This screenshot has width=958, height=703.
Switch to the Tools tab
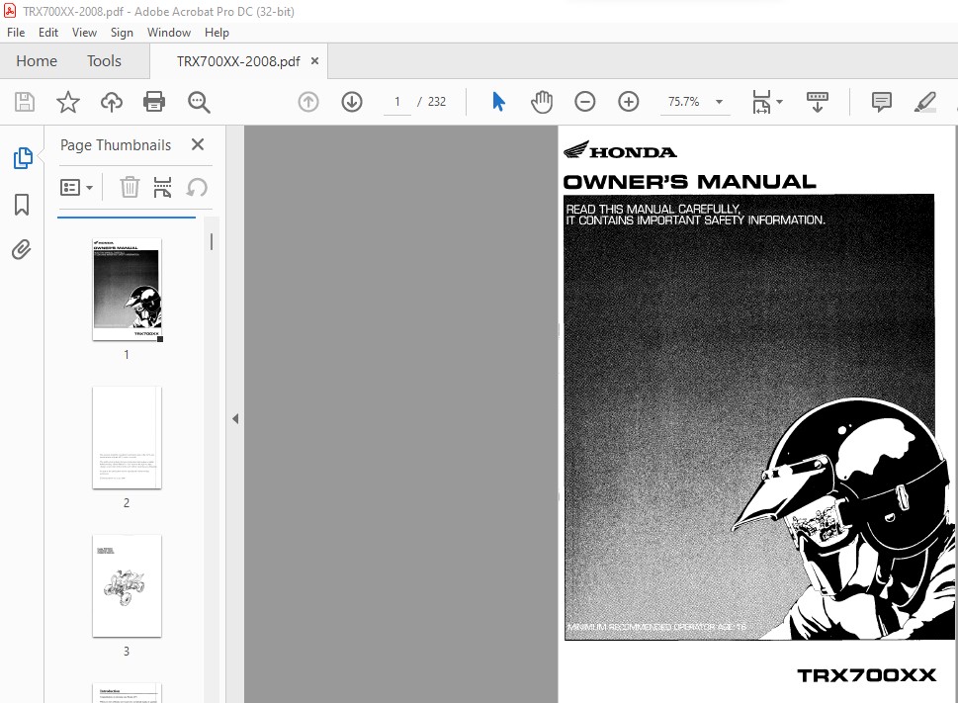[104, 61]
